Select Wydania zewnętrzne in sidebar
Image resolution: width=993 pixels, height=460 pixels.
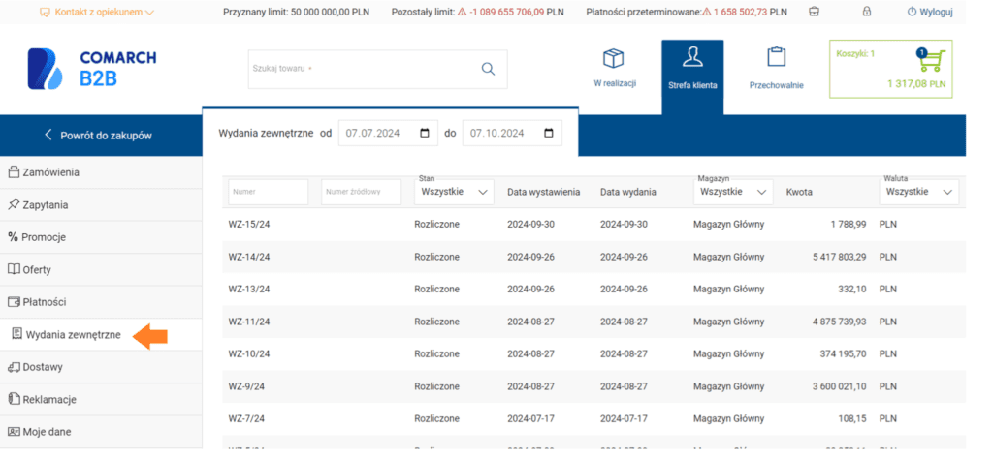101,335
